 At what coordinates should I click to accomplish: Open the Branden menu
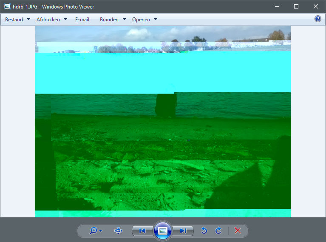coord(109,20)
